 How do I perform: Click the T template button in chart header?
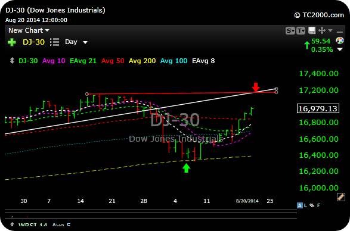coord(301,31)
